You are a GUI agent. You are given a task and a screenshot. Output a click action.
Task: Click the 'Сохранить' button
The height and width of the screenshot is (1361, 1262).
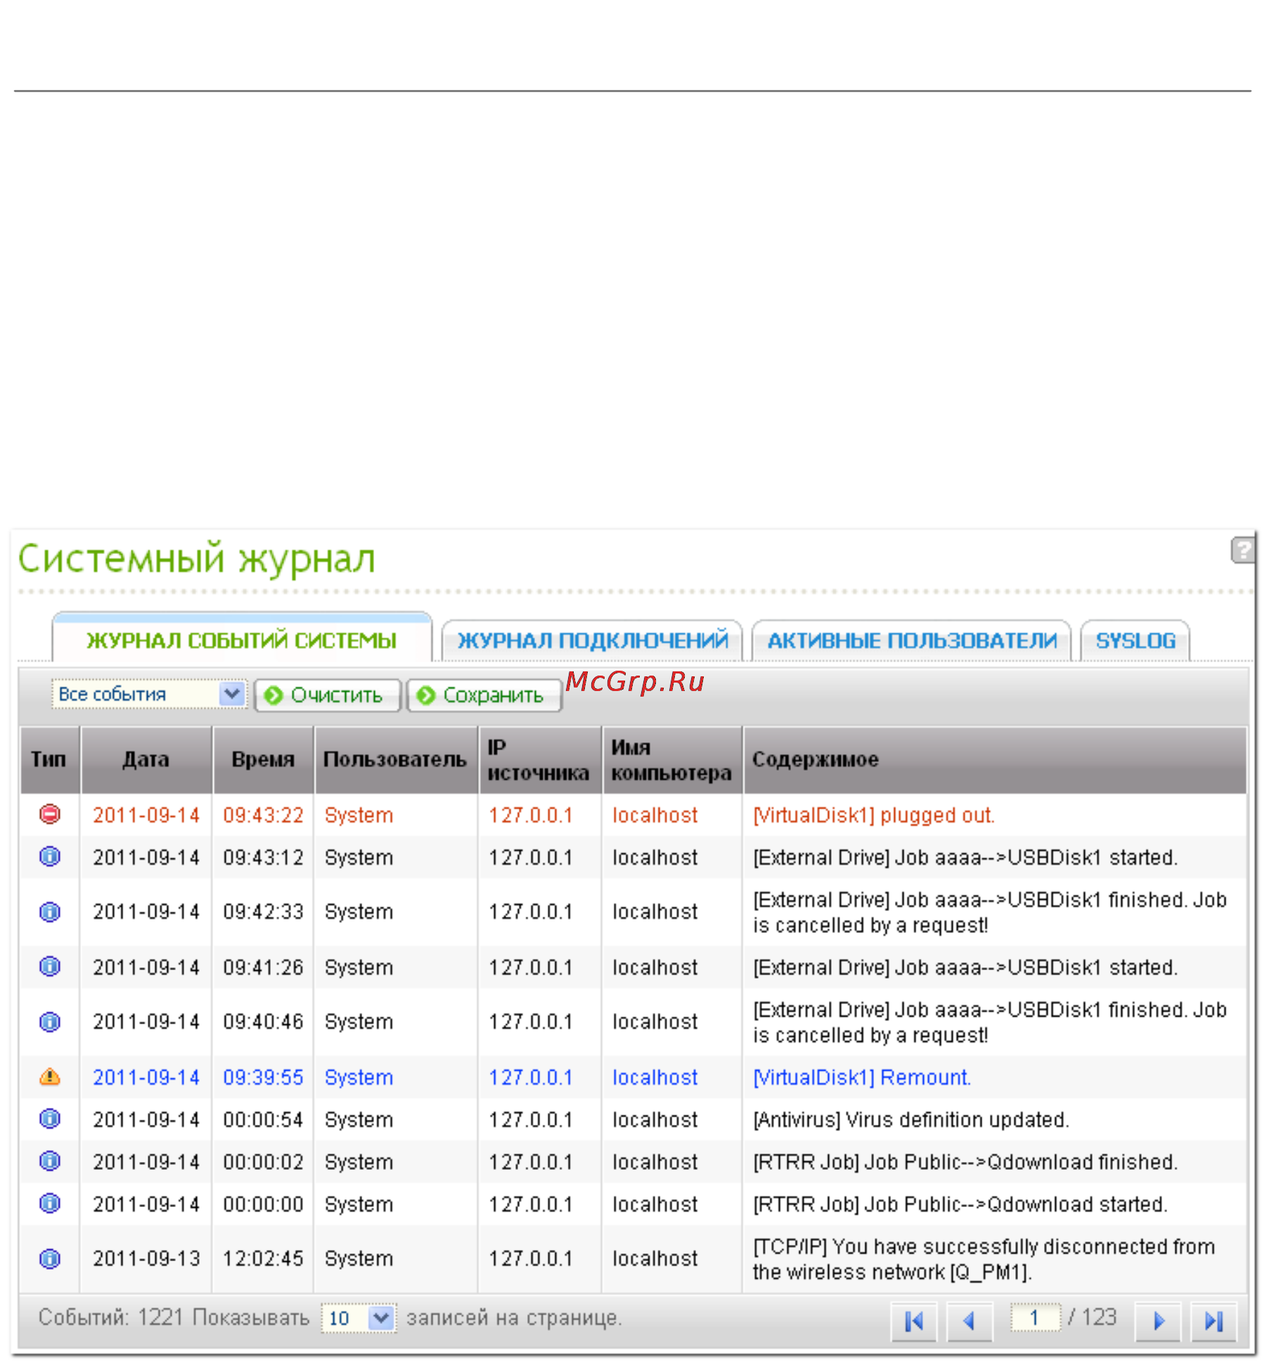484,695
